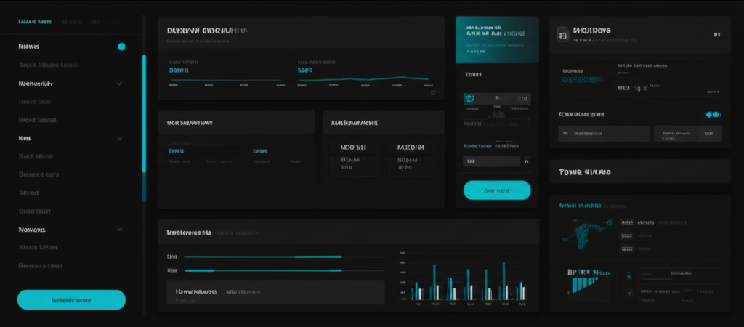Select the left outlined box in the middle card

(x=354, y=159)
